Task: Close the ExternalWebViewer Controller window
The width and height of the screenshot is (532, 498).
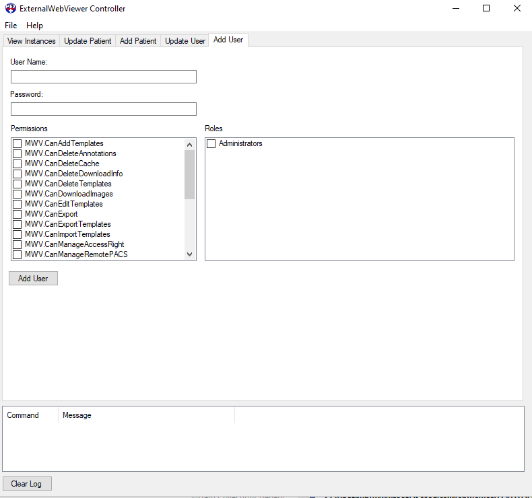Action: coord(517,9)
